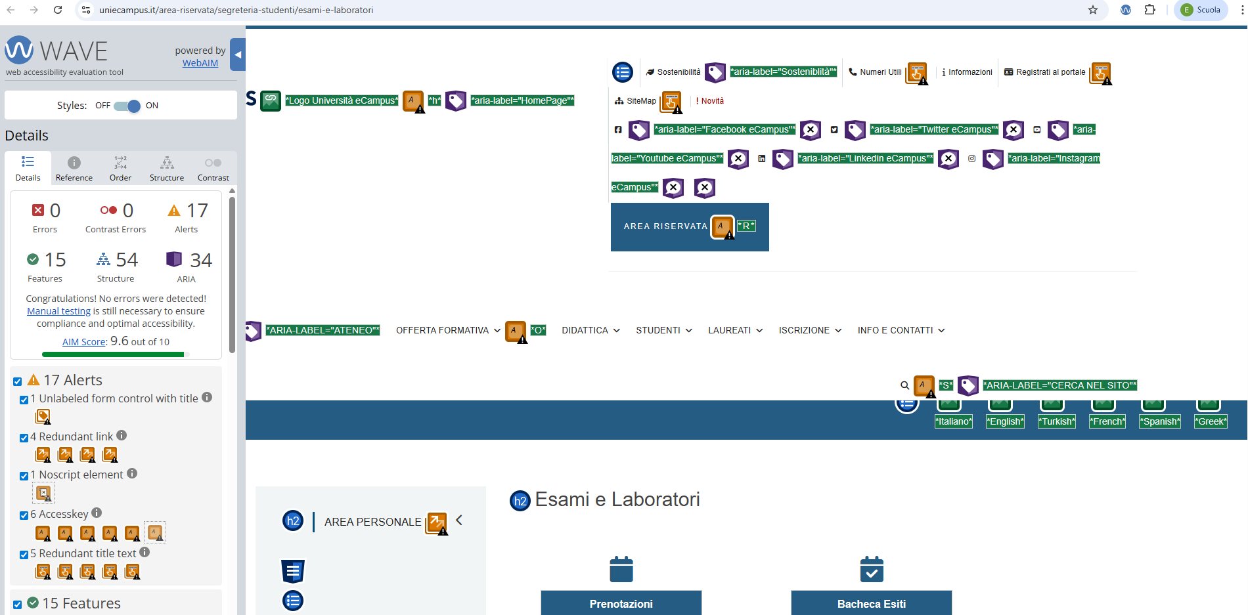This screenshot has width=1248, height=615.
Task: Collapse the AREA PERSONALE panel chevron
Action: click(459, 520)
